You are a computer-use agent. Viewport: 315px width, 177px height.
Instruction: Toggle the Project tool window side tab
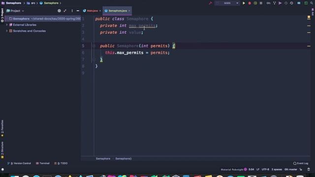coord(2,15)
